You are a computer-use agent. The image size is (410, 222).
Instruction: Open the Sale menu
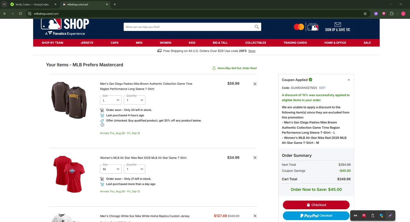[367, 43]
